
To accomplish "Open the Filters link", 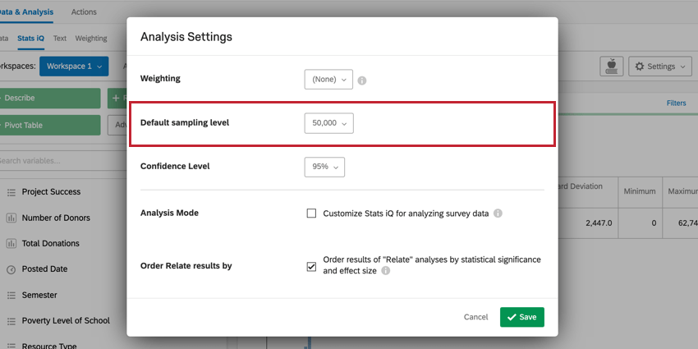I will click(676, 103).
